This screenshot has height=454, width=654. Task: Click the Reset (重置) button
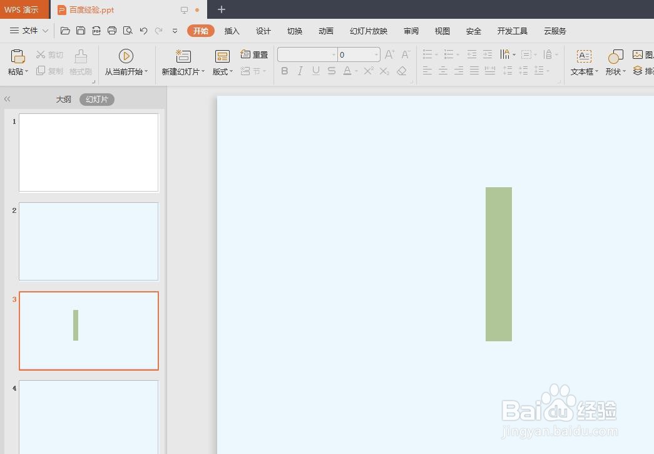click(254, 54)
